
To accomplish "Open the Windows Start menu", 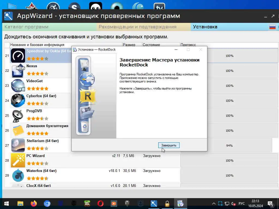I will tap(7, 204).
